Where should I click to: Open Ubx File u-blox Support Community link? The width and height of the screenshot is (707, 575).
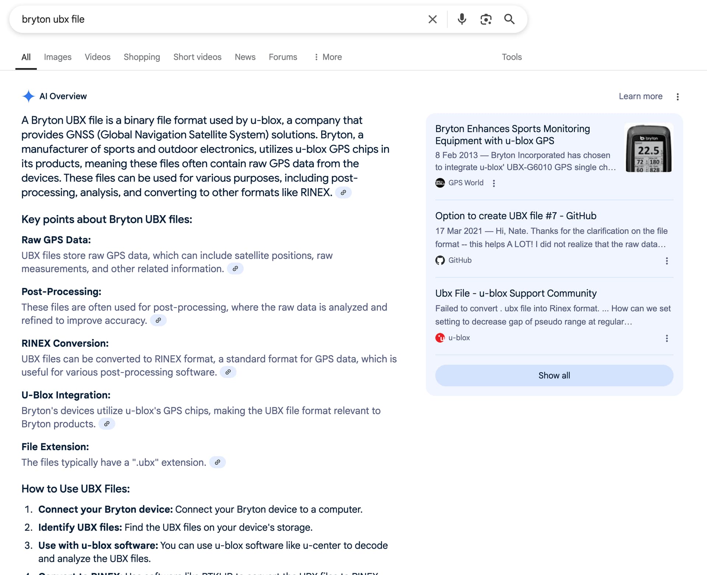tap(516, 293)
